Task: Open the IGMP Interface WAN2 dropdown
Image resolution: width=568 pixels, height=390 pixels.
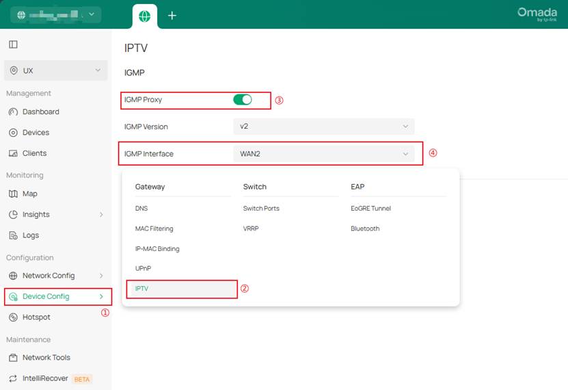Action: tap(323, 154)
